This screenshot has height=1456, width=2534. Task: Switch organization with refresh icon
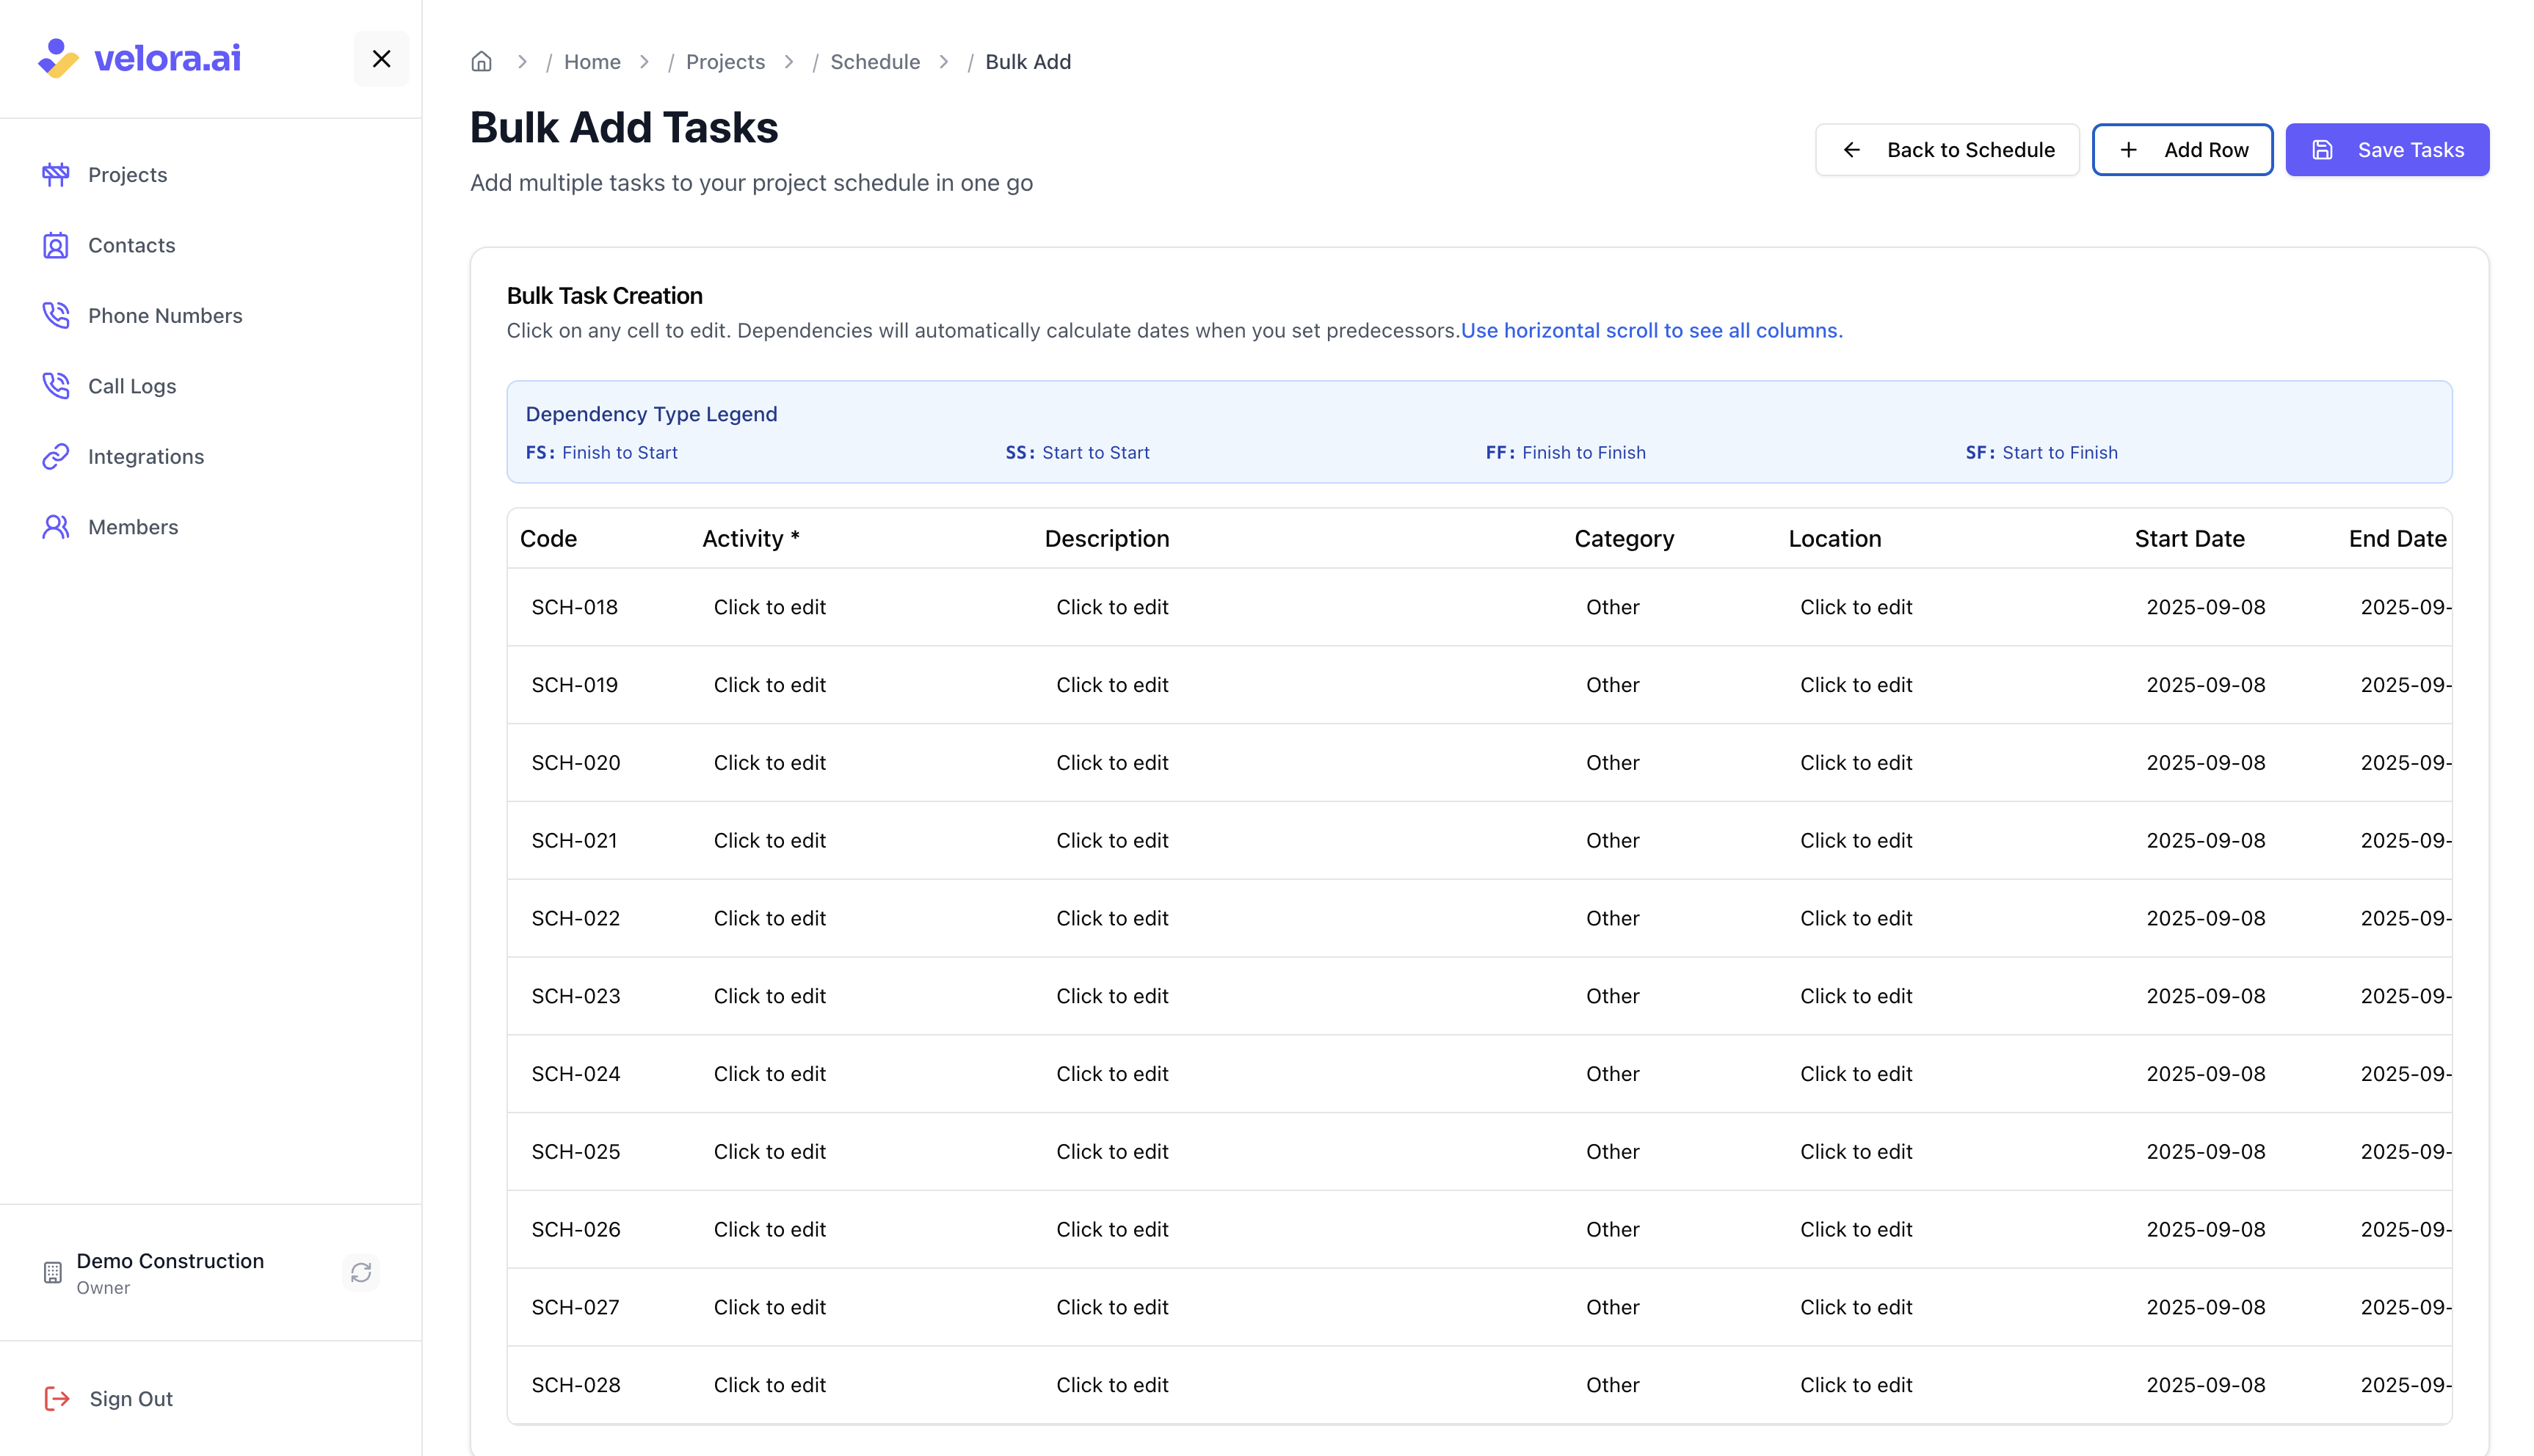(361, 1272)
